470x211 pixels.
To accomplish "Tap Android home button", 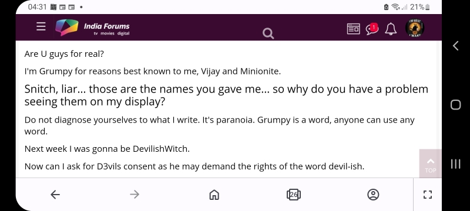I will point(456,104).
